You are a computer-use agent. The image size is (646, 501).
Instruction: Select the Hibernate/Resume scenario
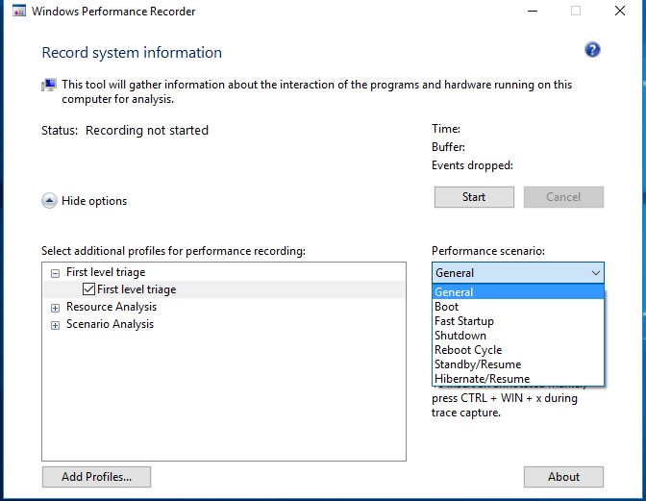518,379
